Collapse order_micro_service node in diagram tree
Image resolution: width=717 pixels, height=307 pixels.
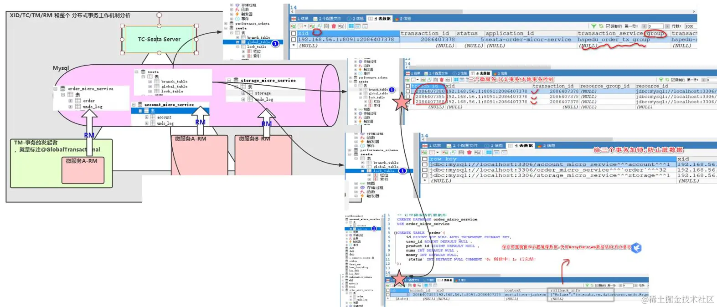click(x=55, y=89)
